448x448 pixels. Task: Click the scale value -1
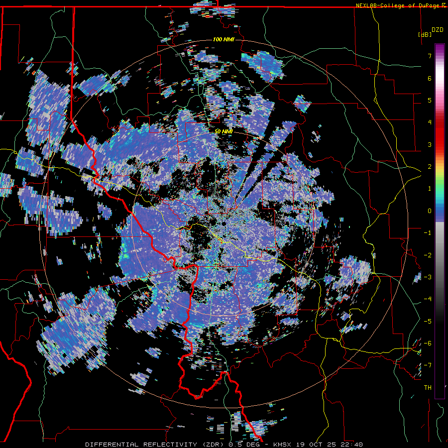(x=428, y=233)
